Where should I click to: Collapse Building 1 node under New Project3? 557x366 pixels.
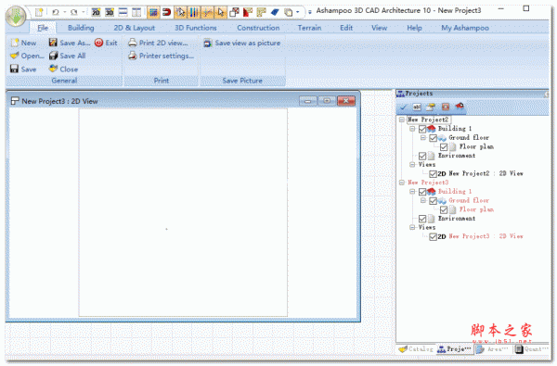(x=412, y=192)
